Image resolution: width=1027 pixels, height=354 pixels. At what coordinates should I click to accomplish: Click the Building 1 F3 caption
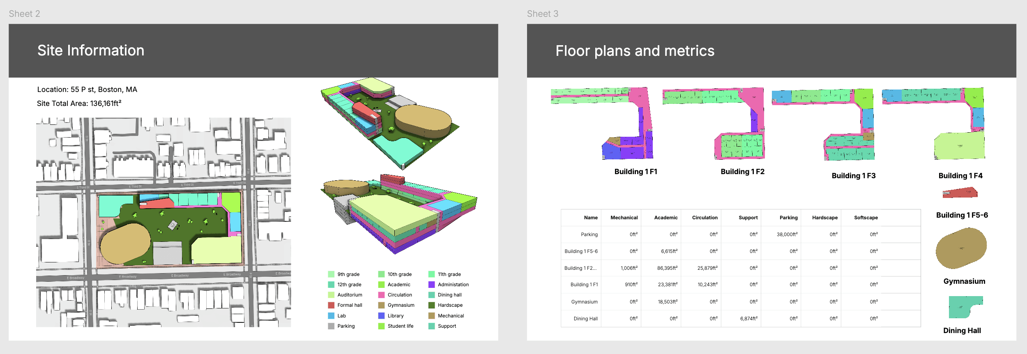[x=854, y=176]
